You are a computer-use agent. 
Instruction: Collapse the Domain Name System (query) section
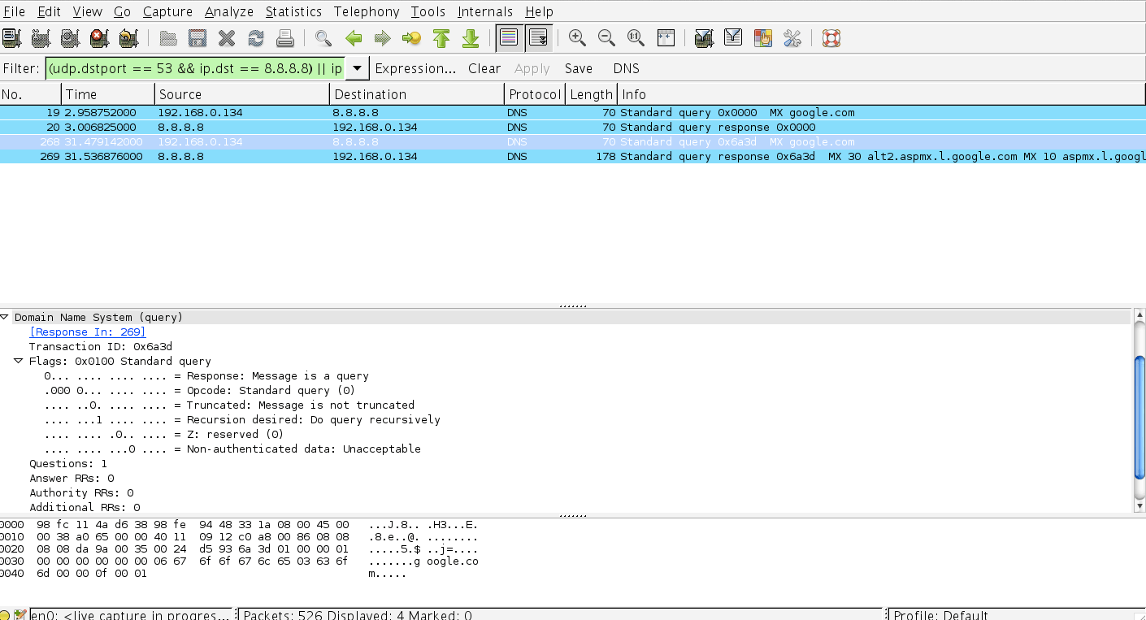click(x=5, y=317)
